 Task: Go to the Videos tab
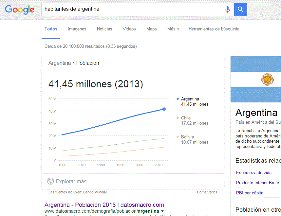click(129, 29)
